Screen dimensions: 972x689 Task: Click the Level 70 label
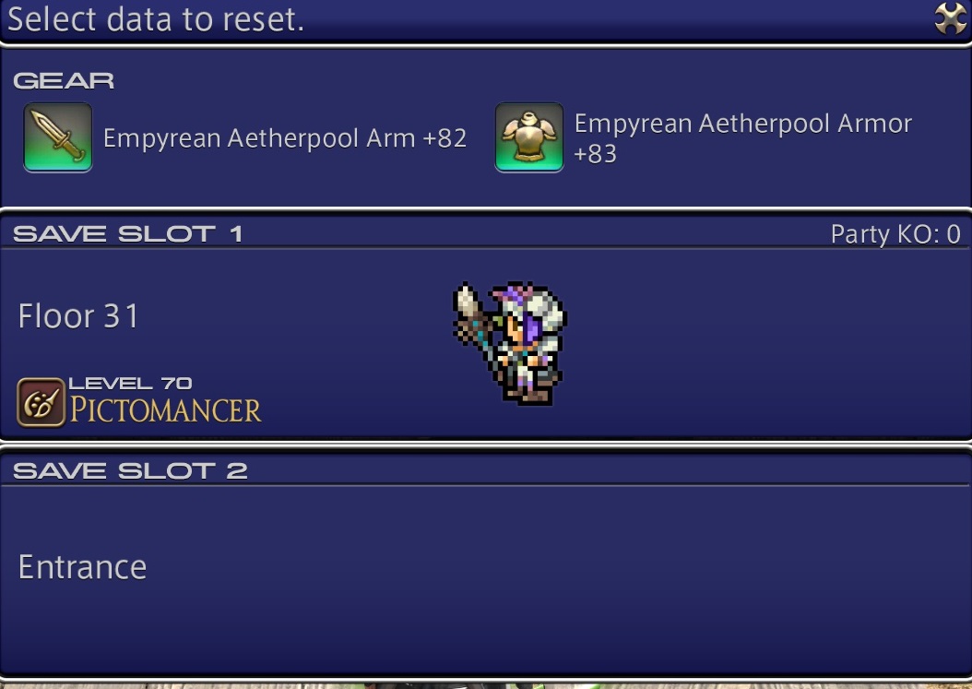[x=130, y=384]
